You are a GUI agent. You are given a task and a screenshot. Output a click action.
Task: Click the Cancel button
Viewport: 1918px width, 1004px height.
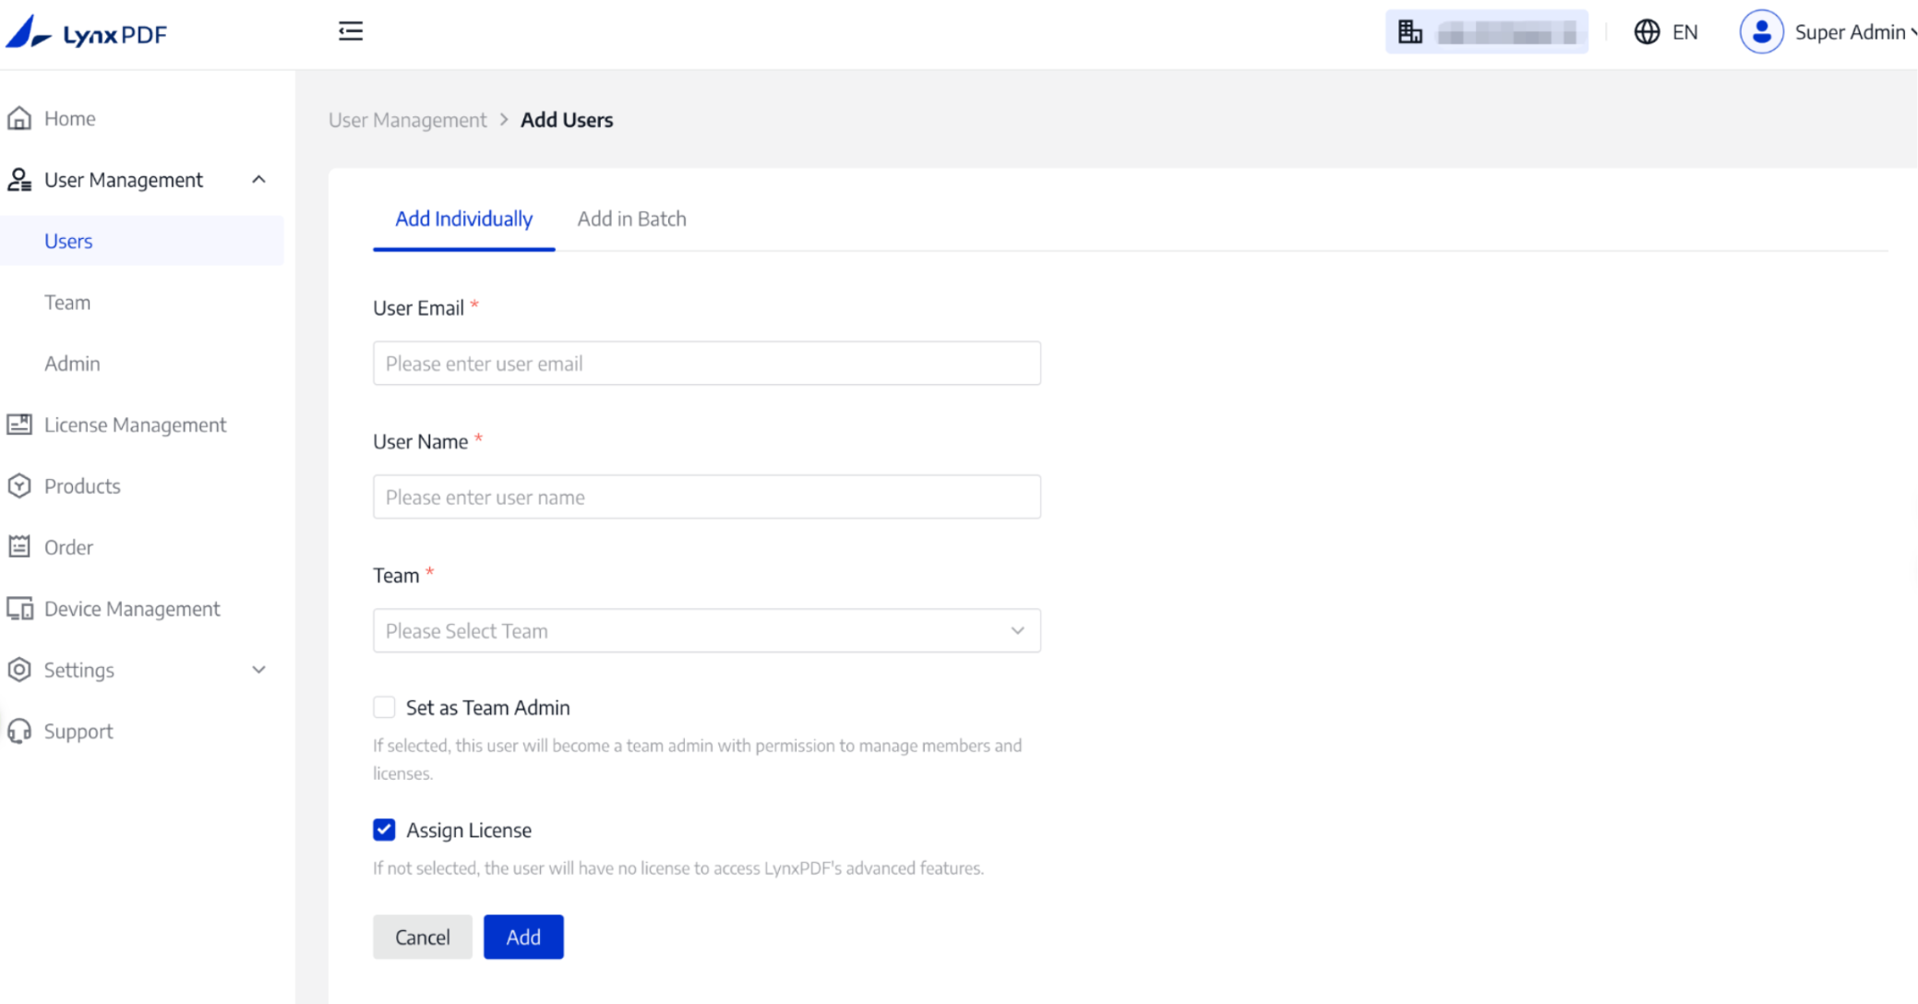(x=422, y=938)
